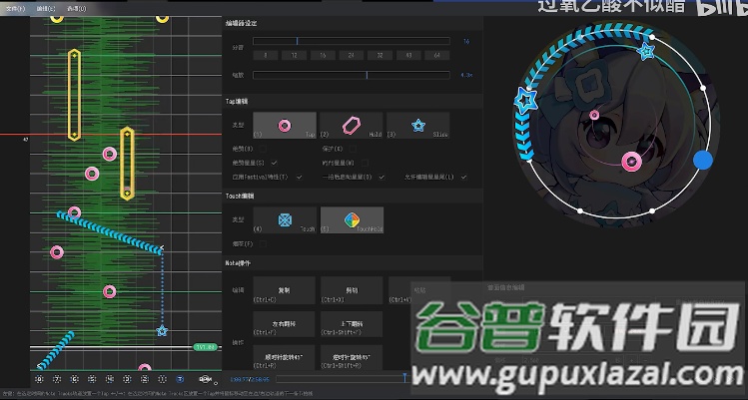The width and height of the screenshot is (748, 400).
Task: Click the big blue dot on the ring
Action: click(x=703, y=160)
